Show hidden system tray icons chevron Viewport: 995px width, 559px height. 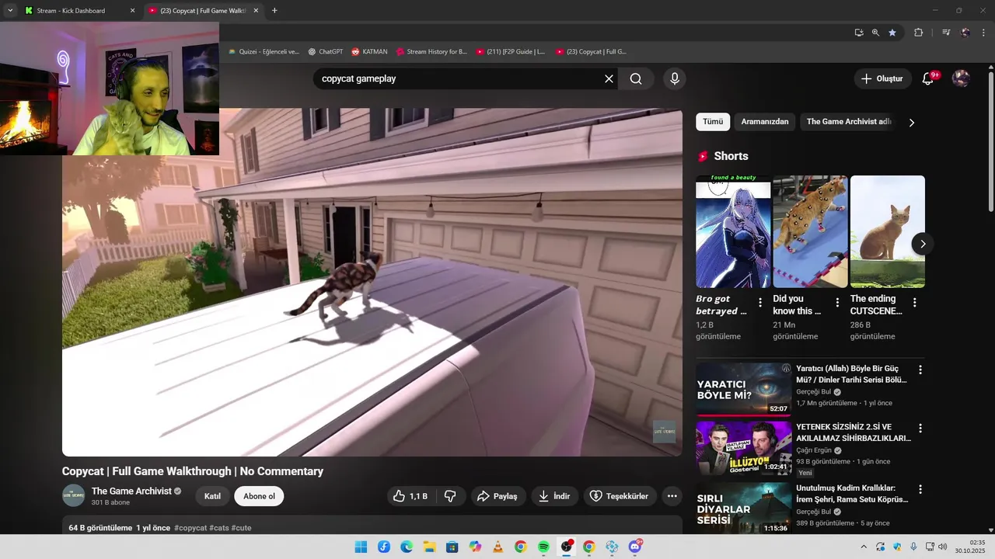pos(863,547)
